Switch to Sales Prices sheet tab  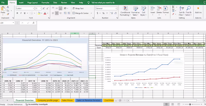[67, 100]
